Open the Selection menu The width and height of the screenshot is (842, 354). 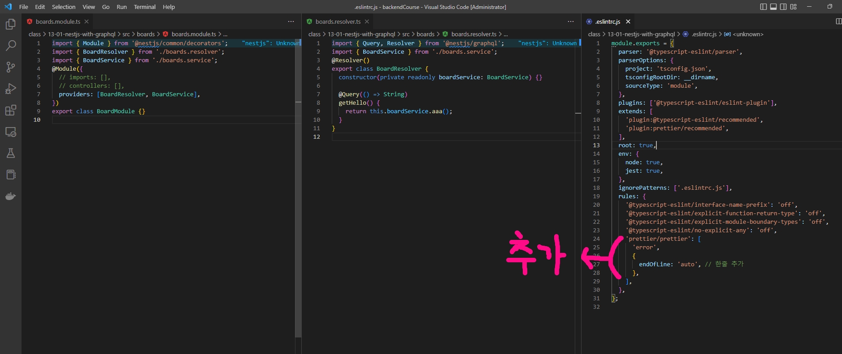tap(64, 7)
